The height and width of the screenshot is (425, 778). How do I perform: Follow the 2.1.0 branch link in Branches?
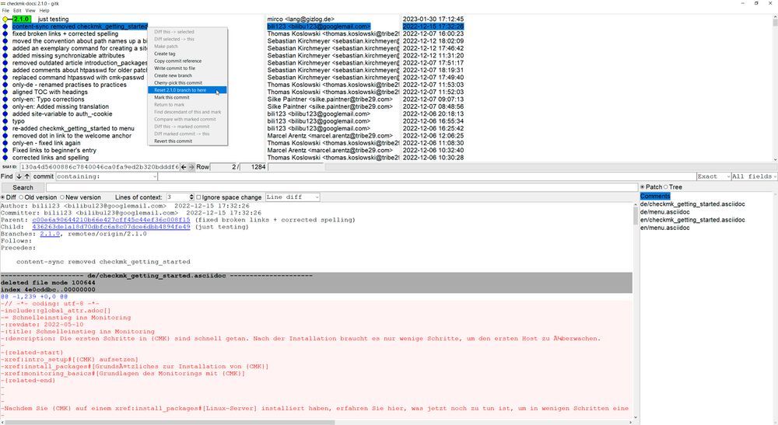(x=50, y=234)
